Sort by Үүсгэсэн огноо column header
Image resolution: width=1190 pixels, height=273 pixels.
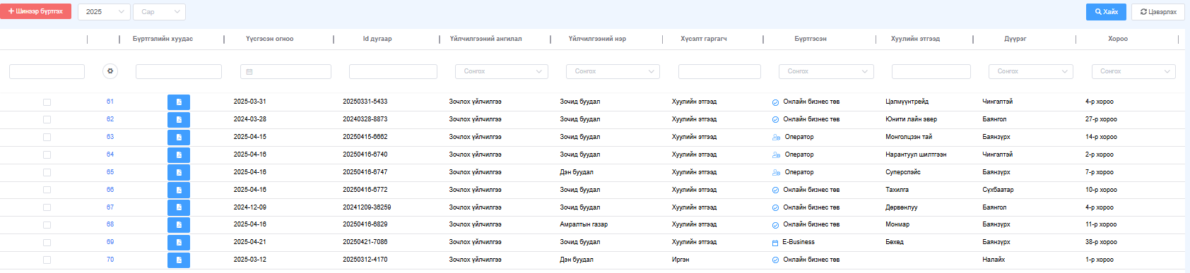pyautogui.click(x=269, y=39)
